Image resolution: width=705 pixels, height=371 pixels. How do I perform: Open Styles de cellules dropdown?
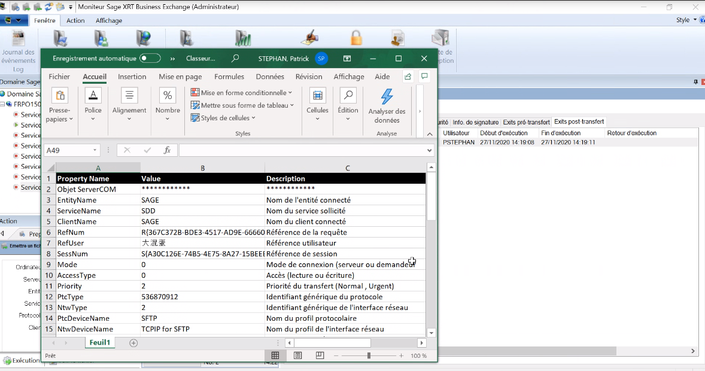pos(223,118)
